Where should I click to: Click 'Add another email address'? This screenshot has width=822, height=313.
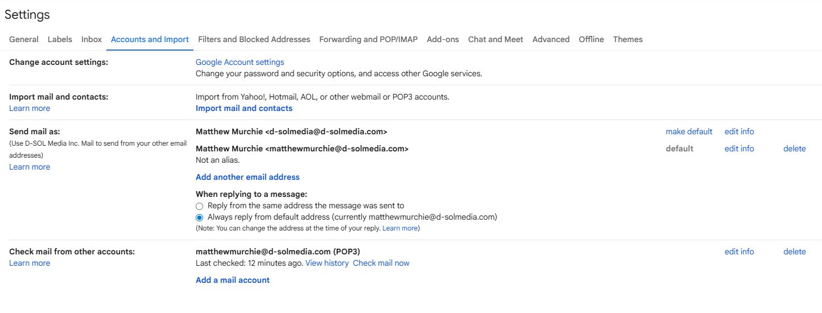tap(247, 177)
